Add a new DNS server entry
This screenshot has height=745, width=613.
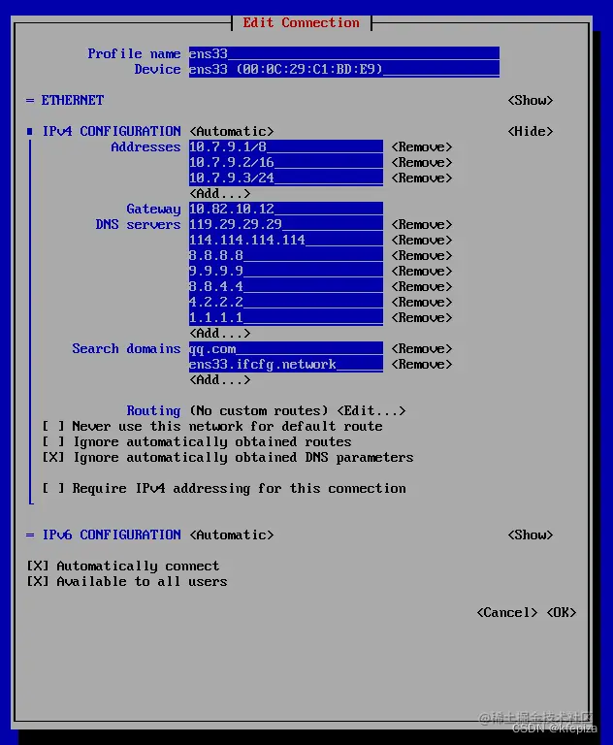[220, 333]
